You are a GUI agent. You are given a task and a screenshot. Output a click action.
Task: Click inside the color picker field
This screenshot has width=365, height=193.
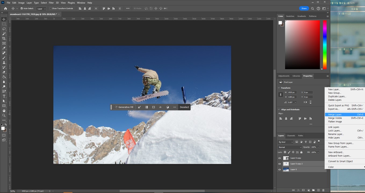[302, 44]
